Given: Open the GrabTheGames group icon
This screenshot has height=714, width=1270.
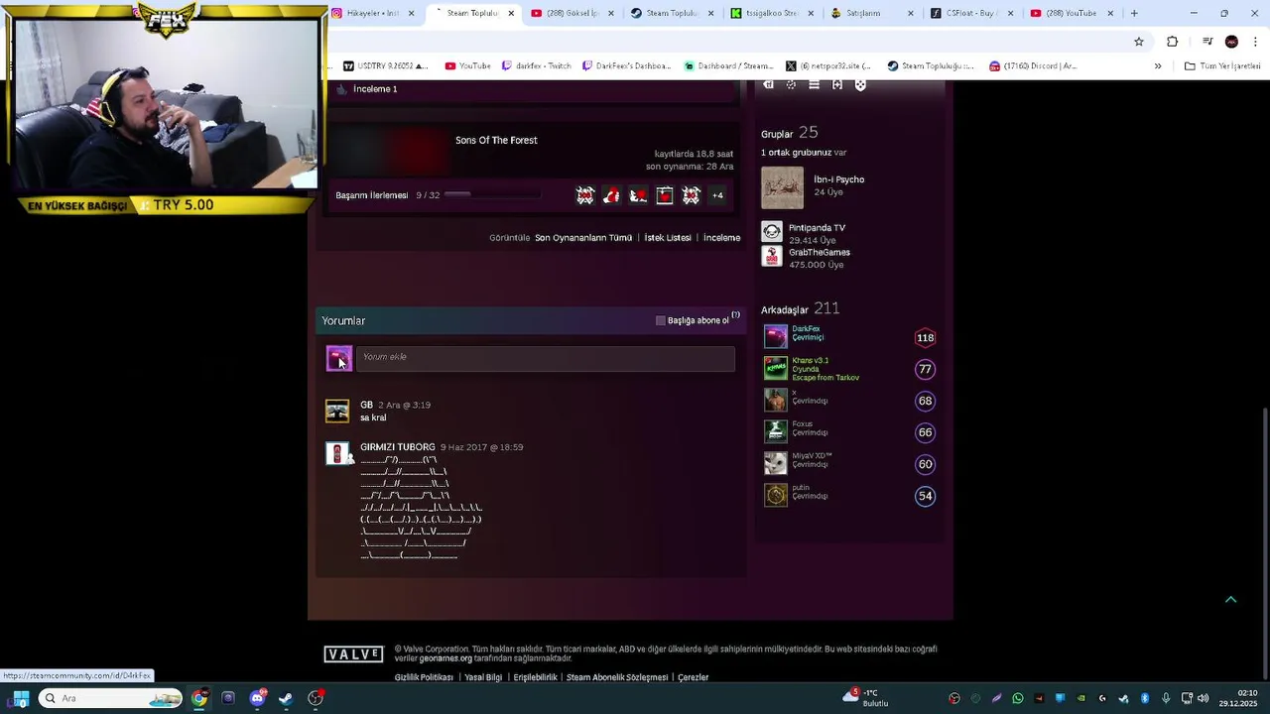Looking at the screenshot, I should point(772,256).
